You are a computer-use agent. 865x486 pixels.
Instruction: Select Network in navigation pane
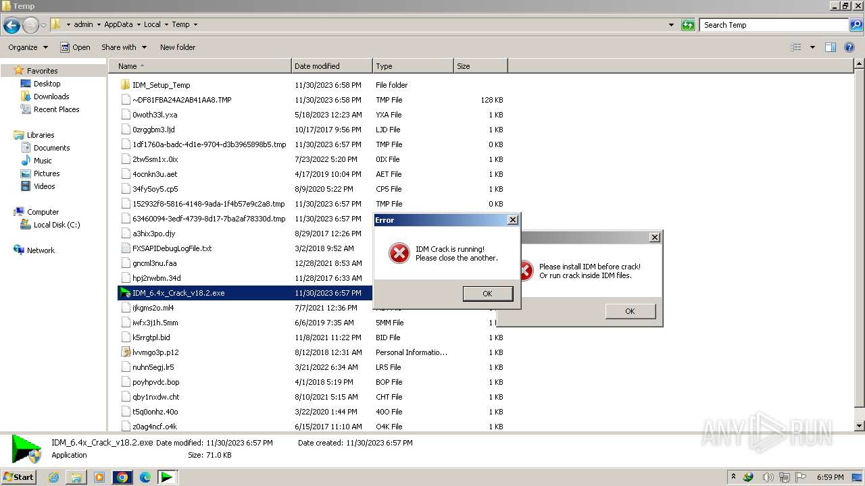(x=41, y=250)
